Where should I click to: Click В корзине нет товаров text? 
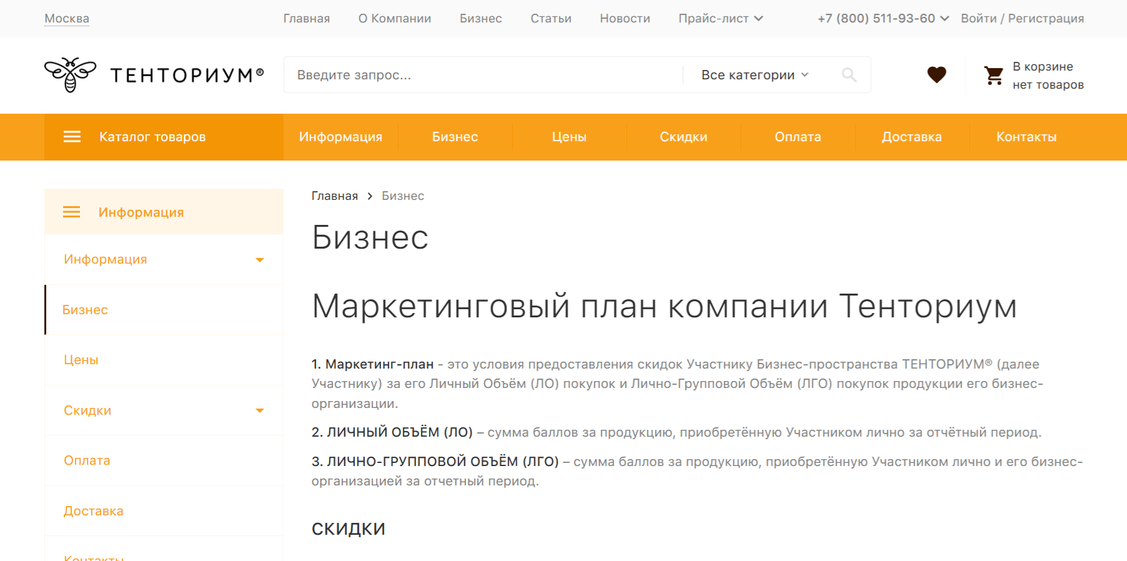click(x=1048, y=76)
